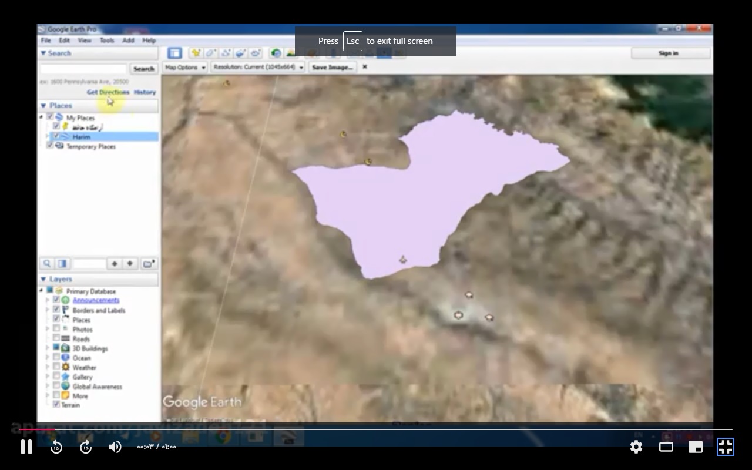Click the Get Directions link
Viewport: 752px width, 470px height.
pos(108,92)
